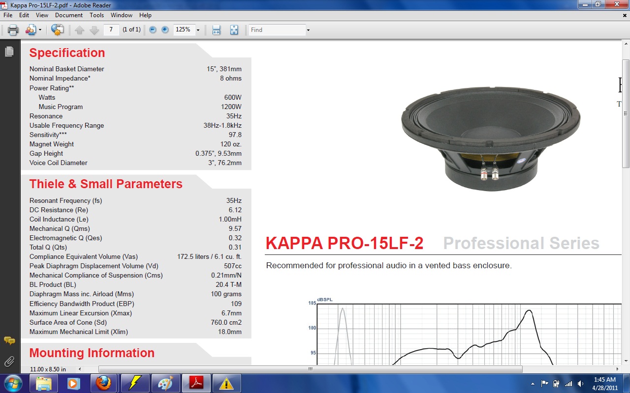Open the lightning bolt taskbar app
Image resolution: width=630 pixels, height=393 pixels.
[x=134, y=383]
